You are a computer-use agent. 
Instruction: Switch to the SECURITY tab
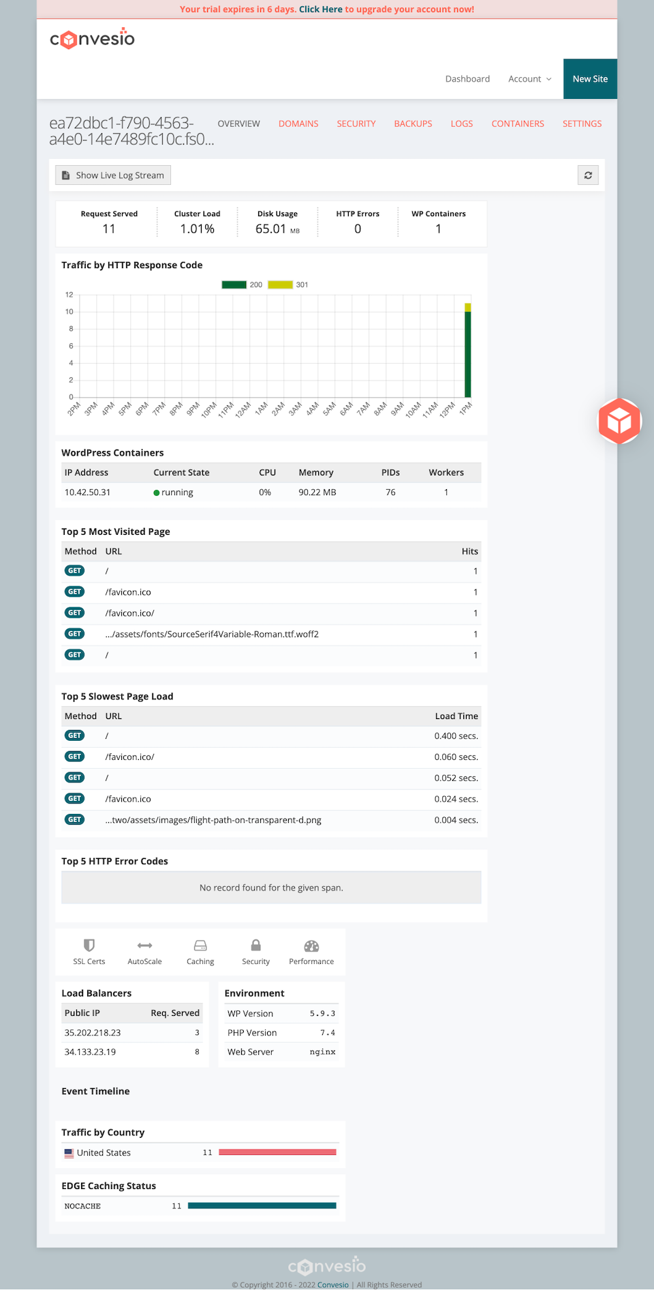coord(356,124)
